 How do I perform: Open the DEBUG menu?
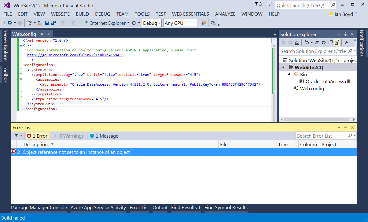pyautogui.click(x=103, y=14)
